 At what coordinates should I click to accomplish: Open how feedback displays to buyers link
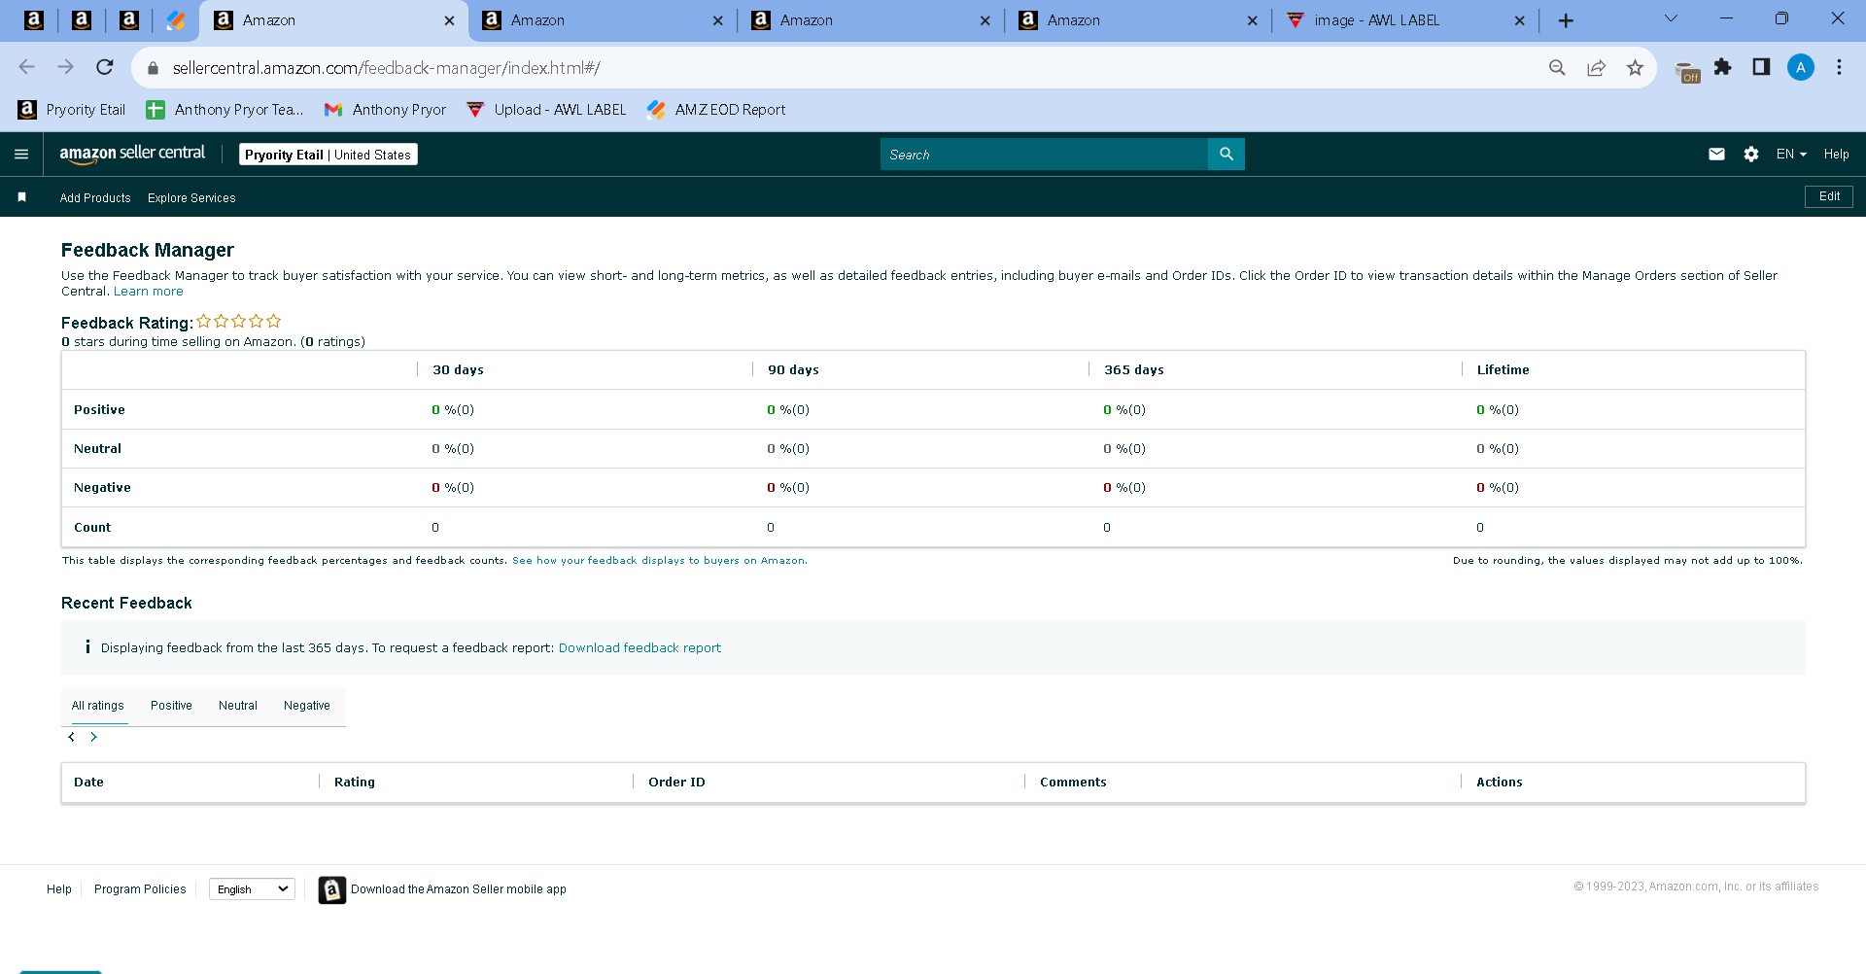(x=659, y=561)
